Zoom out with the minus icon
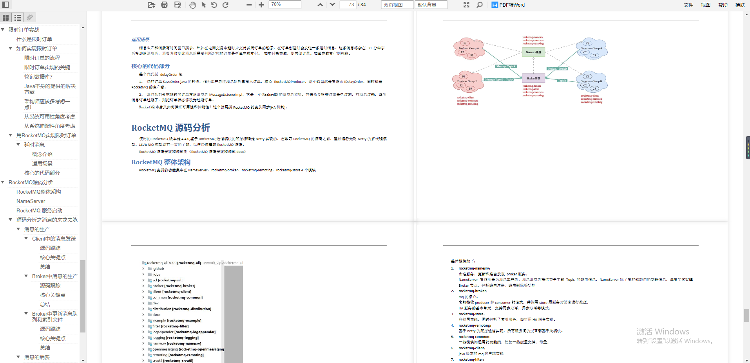 pyautogui.click(x=249, y=5)
